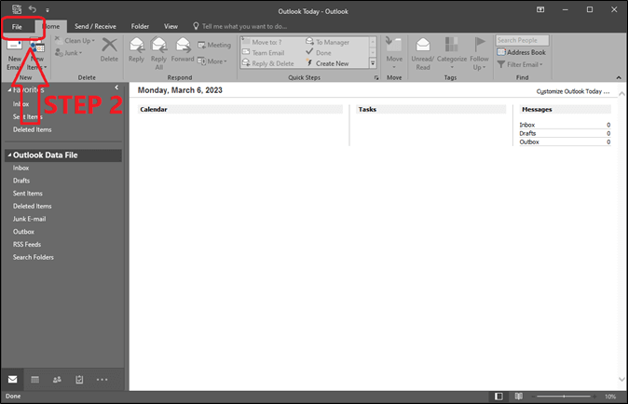
Task: Click the Delete icon in ribbon
Action: [x=109, y=50]
